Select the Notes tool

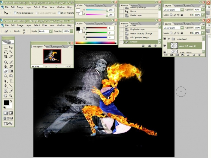[6, 91]
